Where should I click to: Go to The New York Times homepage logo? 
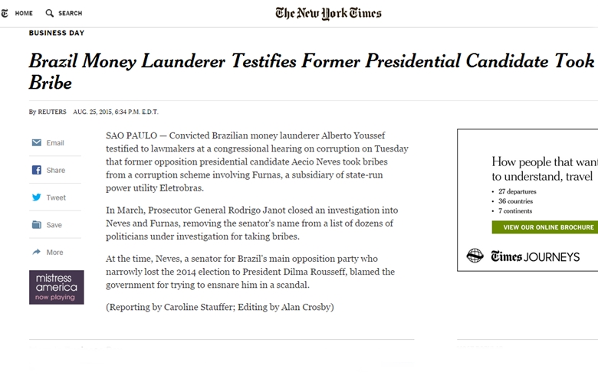click(x=328, y=13)
